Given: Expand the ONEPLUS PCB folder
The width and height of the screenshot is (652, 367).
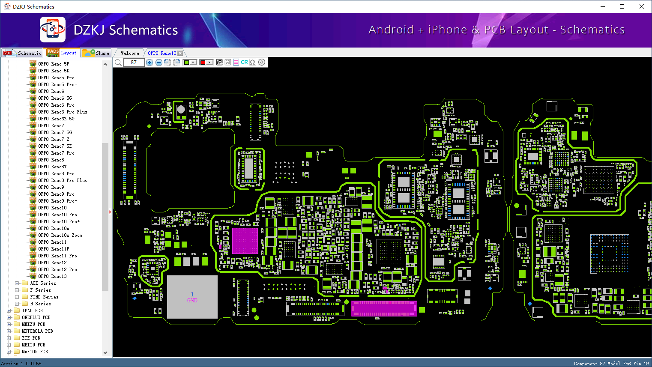Looking at the screenshot, I should (9, 317).
